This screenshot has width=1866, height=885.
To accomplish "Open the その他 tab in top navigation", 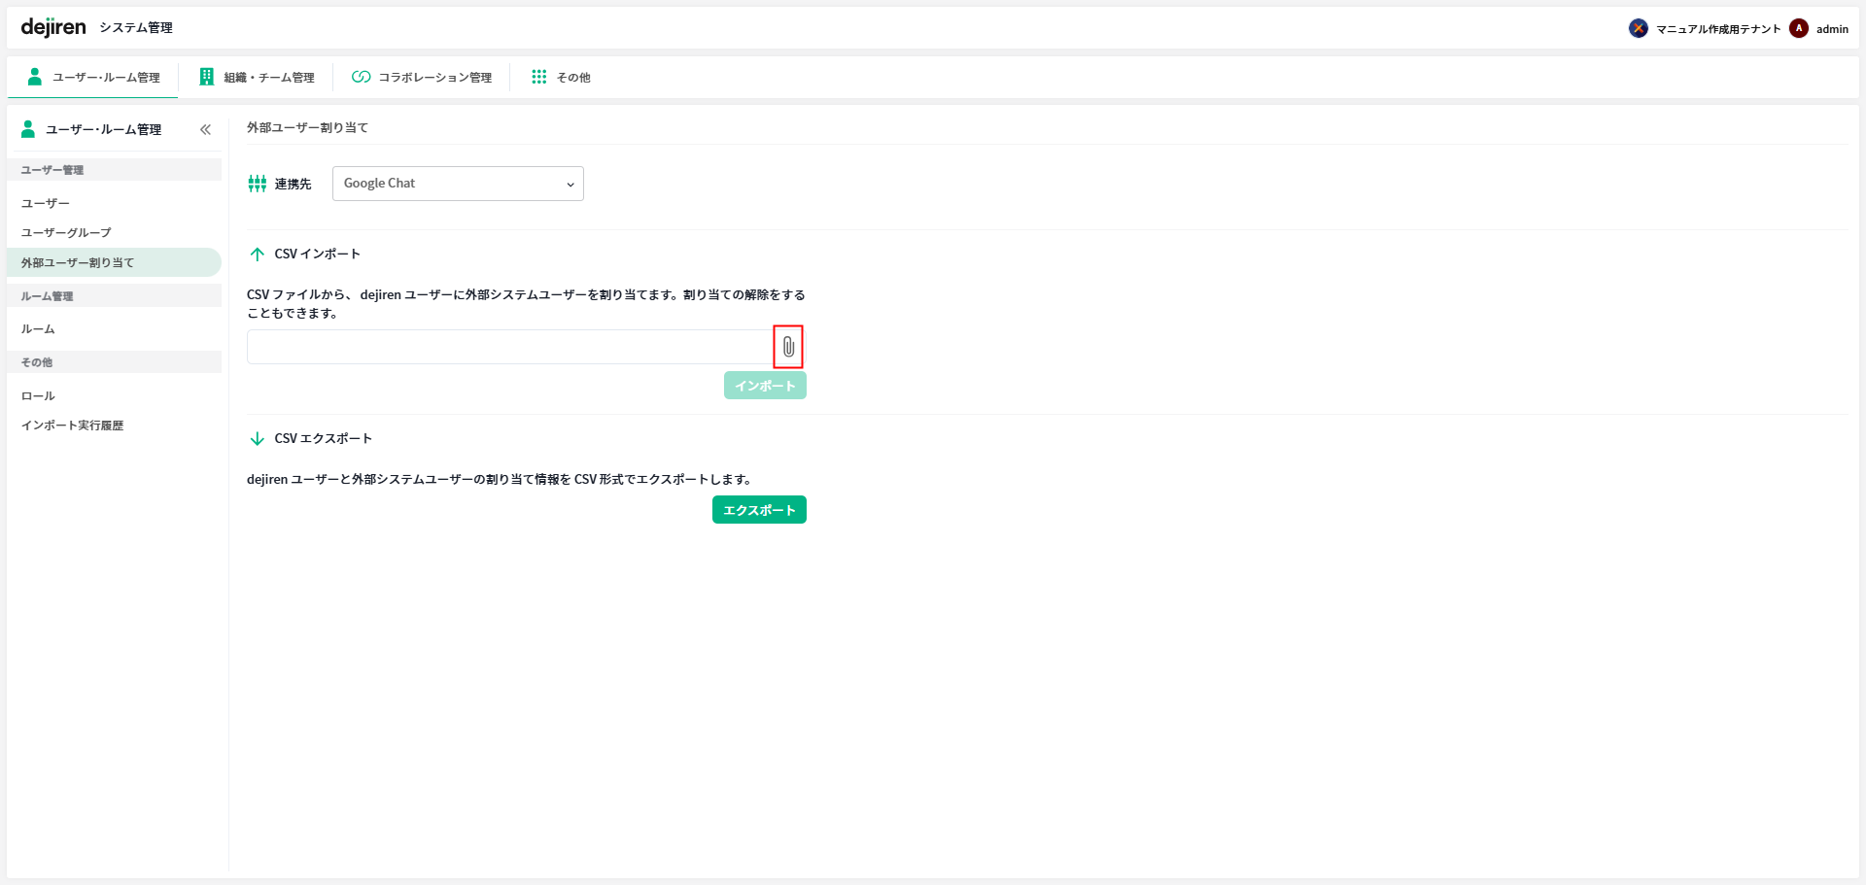I will [561, 78].
